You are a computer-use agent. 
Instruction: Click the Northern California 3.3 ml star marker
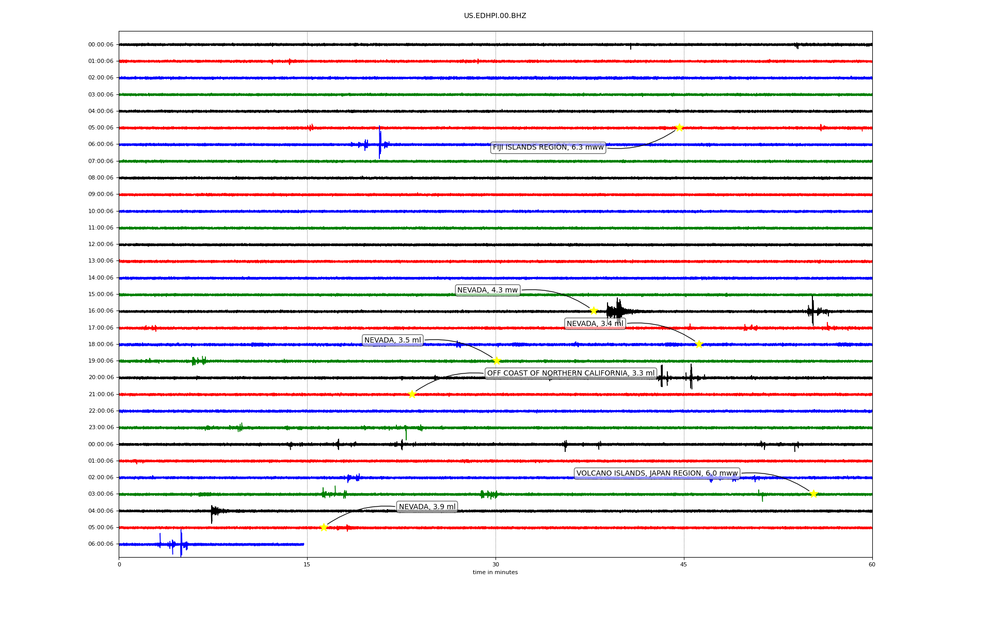point(412,394)
